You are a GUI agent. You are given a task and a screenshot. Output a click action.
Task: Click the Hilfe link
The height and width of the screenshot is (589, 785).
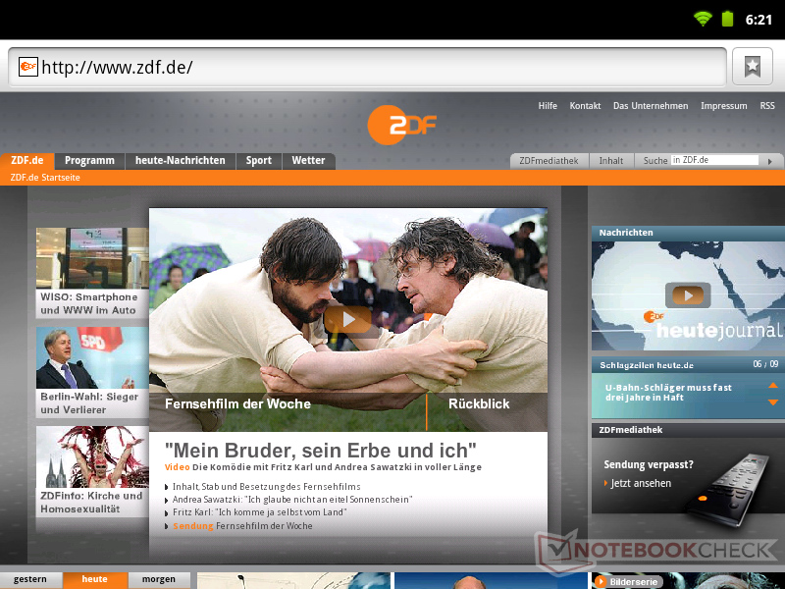[548, 106]
